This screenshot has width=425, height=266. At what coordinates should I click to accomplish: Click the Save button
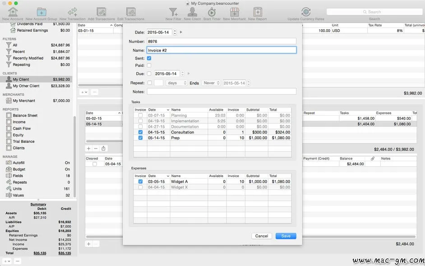[286, 236]
